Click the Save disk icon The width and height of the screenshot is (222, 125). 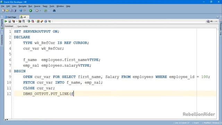click(x=11, y=11)
